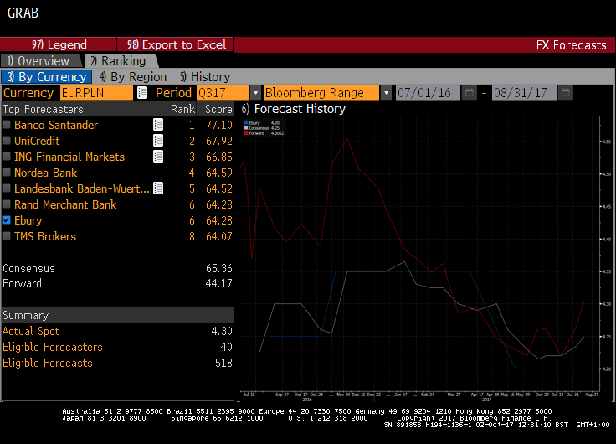Open UniCredit's forecast document icon
The height and width of the screenshot is (444, 616).
point(158,141)
